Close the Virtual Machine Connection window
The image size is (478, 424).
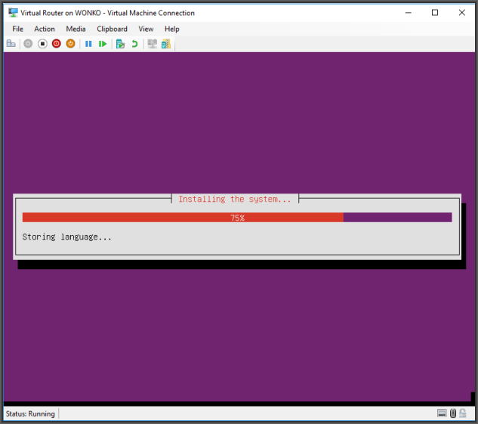462,13
